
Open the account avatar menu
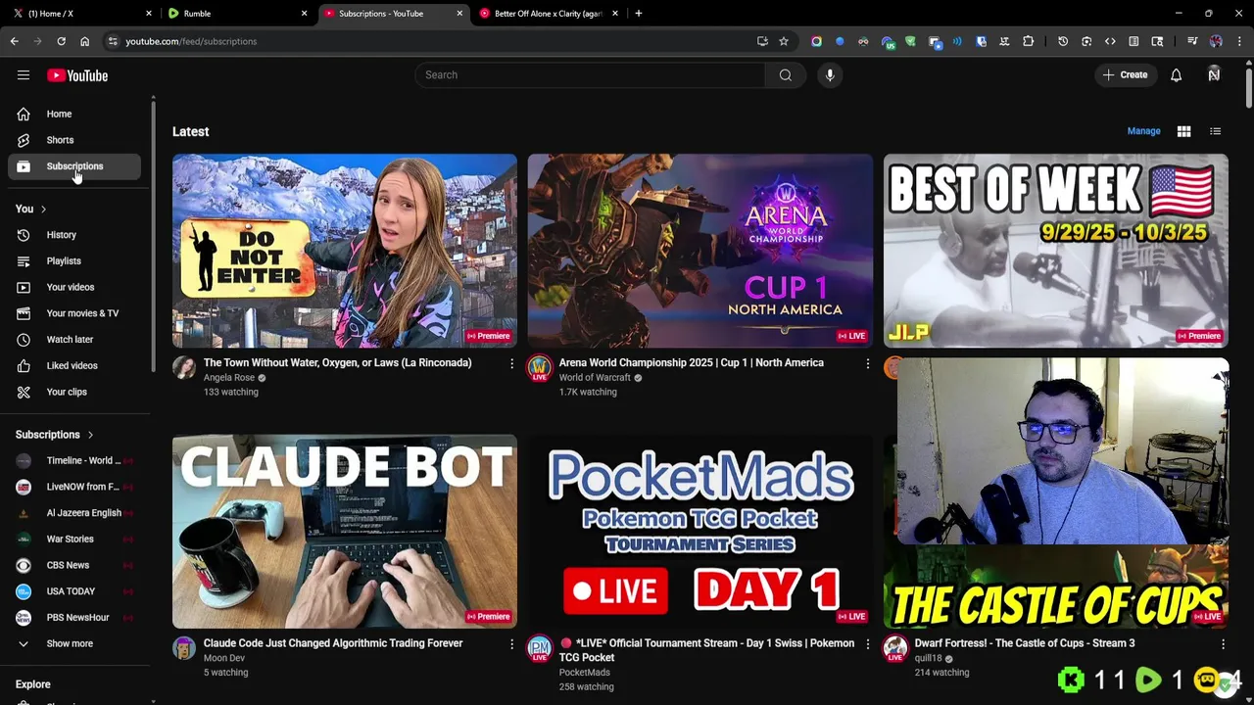[x=1214, y=75]
